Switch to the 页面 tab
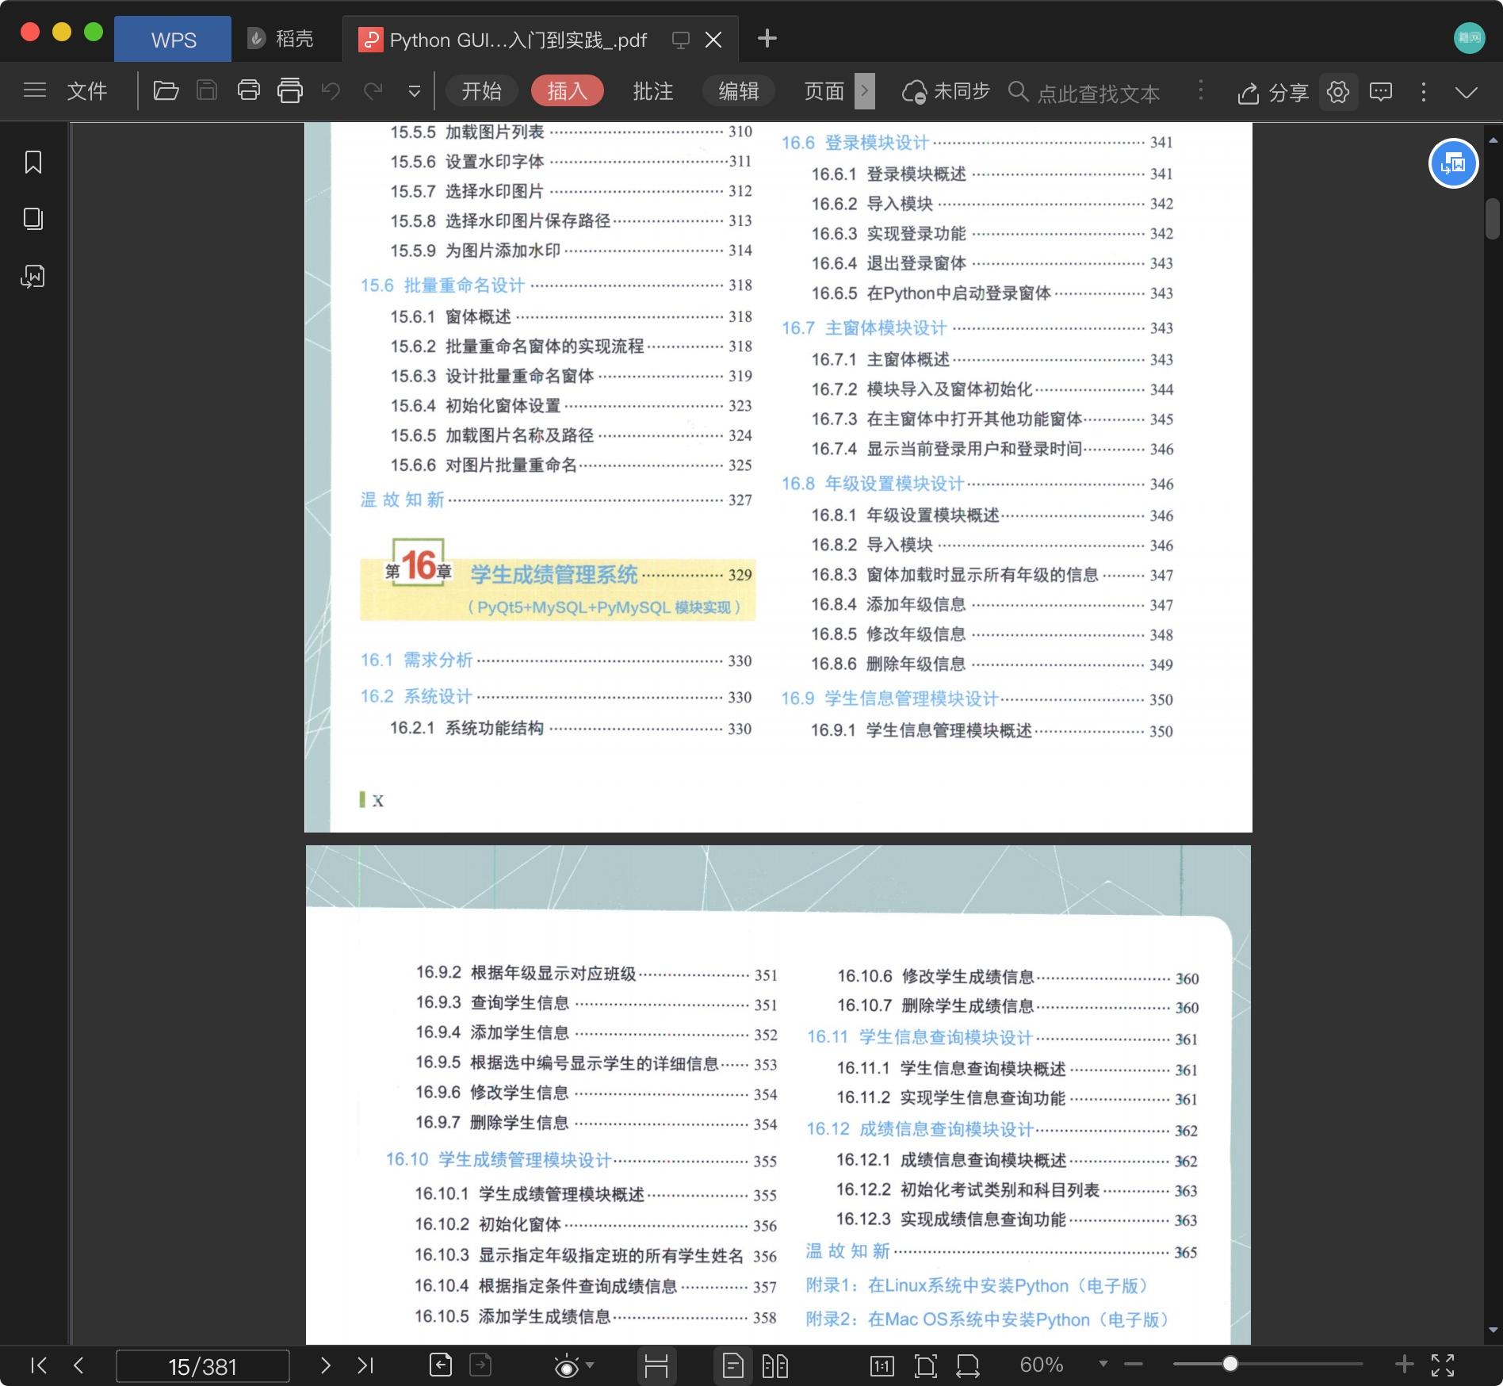The width and height of the screenshot is (1503, 1386). click(824, 91)
